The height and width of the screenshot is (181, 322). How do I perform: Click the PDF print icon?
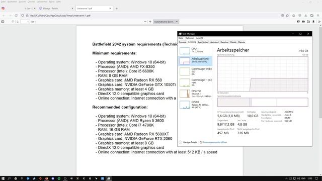click(303, 22)
